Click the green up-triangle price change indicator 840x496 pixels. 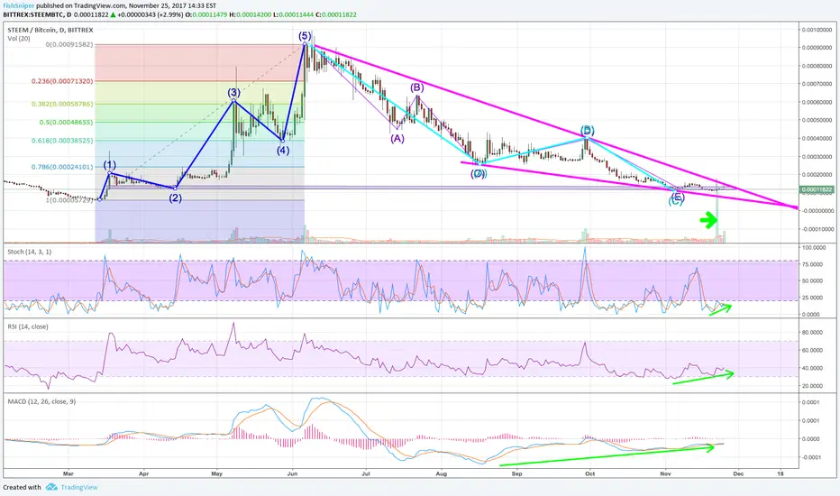tap(113, 14)
